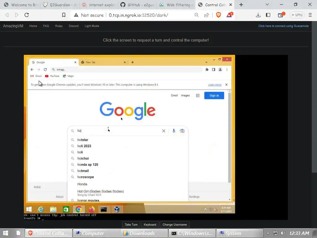Bookmark this page in Brave
Viewport: 317px width, 238px height.
pyautogui.click(x=64, y=15)
